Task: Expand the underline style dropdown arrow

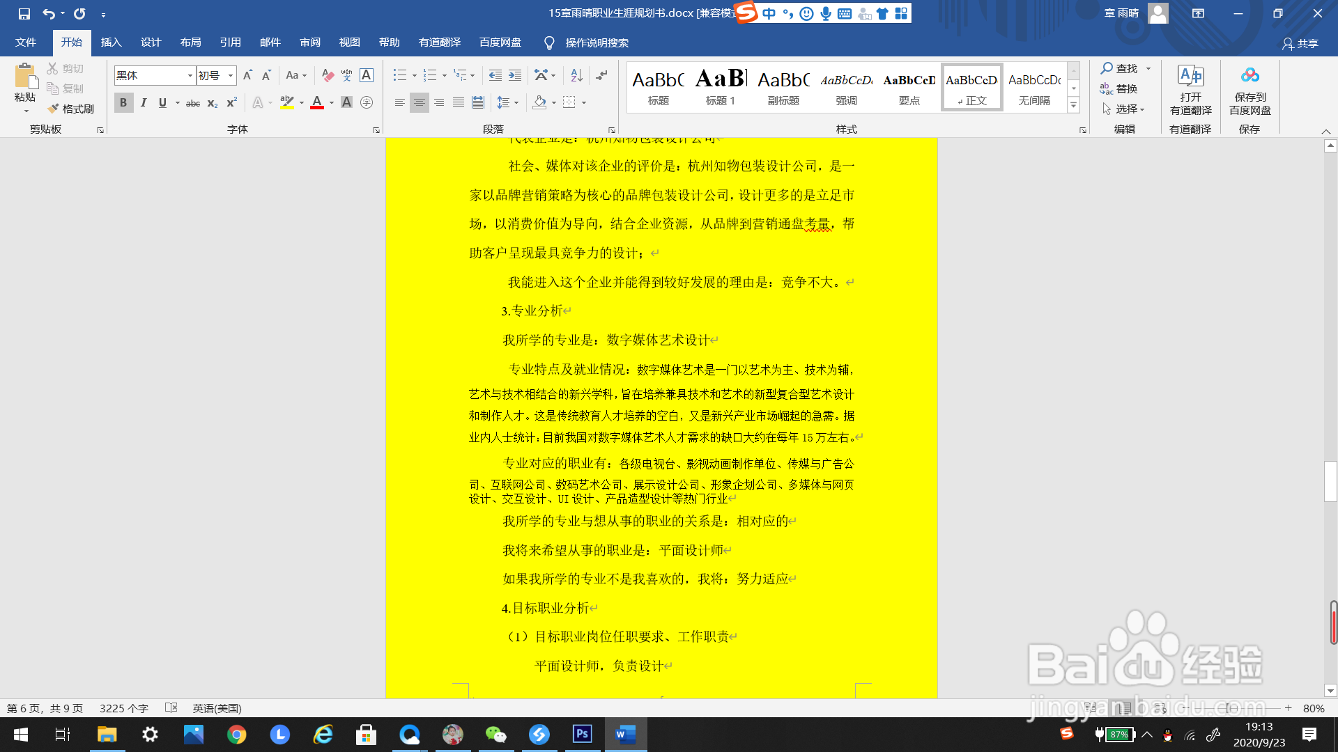Action: click(178, 103)
